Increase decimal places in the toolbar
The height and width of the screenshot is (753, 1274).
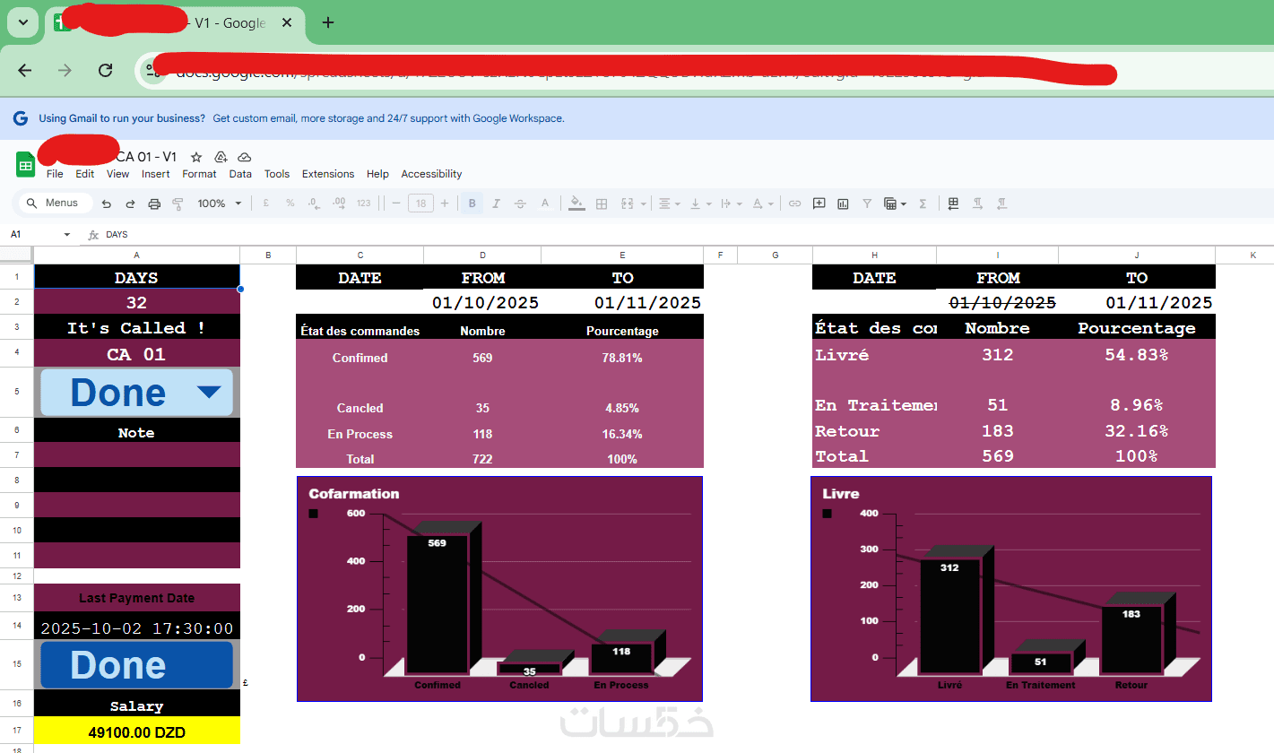coord(337,203)
